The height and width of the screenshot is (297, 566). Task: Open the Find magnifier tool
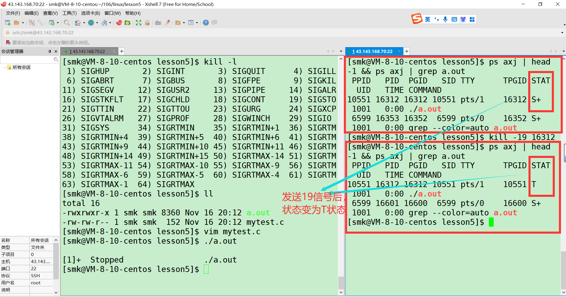coord(67,23)
